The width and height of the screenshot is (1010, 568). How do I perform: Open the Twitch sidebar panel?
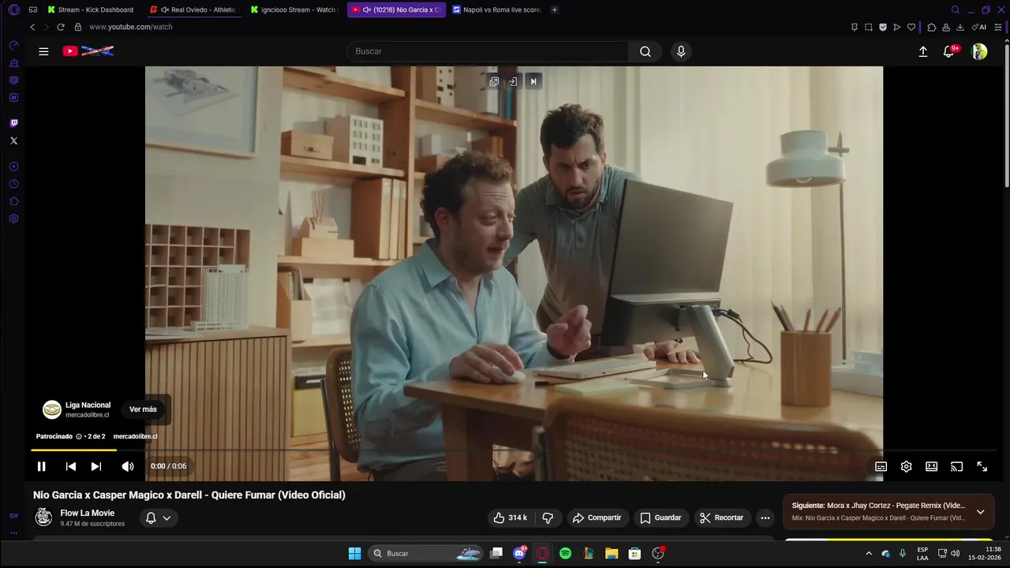click(13, 123)
